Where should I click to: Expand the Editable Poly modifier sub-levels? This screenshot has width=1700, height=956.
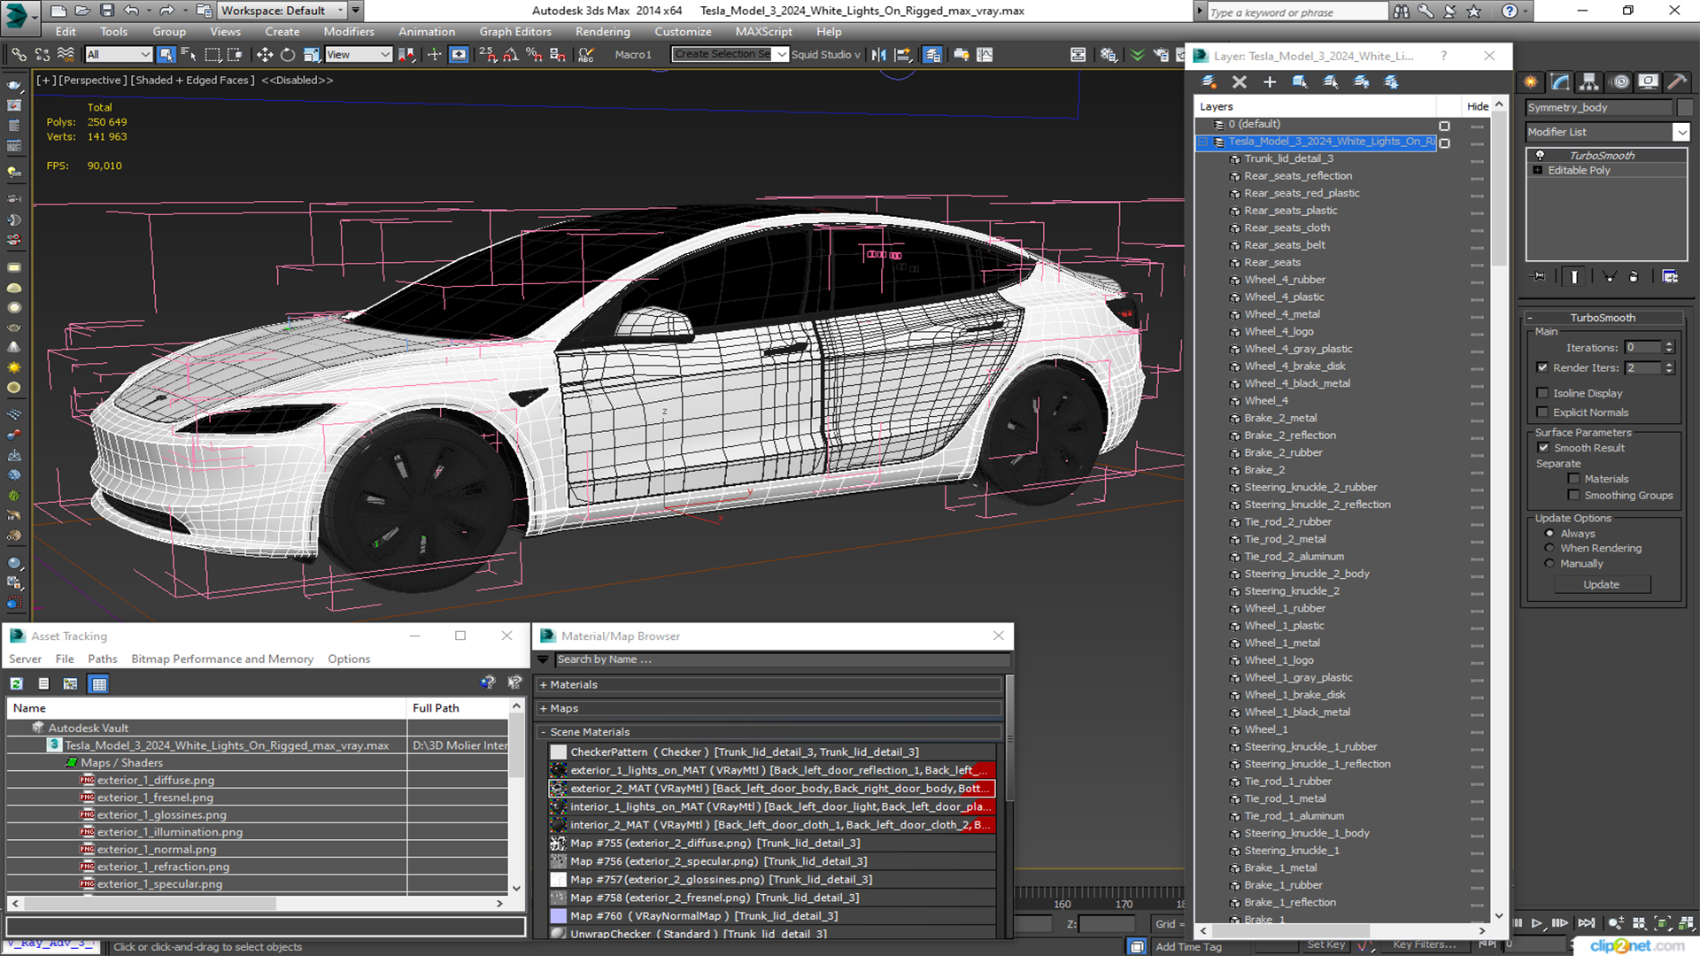coord(1538,170)
